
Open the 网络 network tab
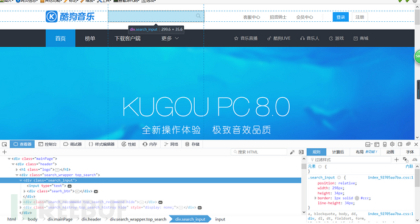pyautogui.click(x=171, y=144)
